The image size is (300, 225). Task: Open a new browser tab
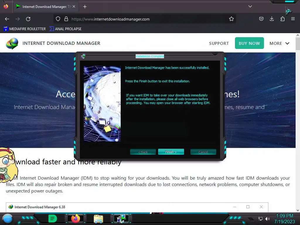tap(85, 7)
